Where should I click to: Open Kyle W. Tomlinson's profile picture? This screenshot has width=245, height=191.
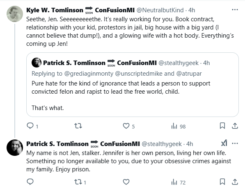(x=15, y=14)
